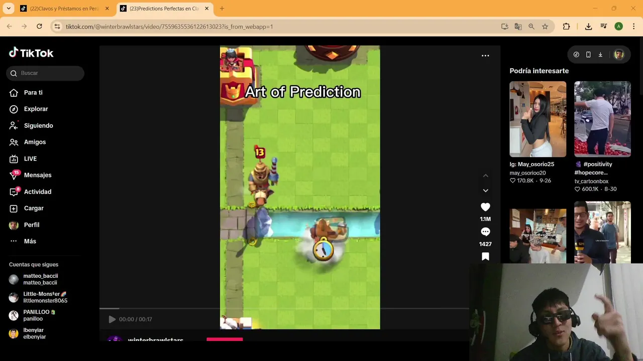The image size is (643, 361).
Task: Go back in browser history
Action: tap(9, 27)
